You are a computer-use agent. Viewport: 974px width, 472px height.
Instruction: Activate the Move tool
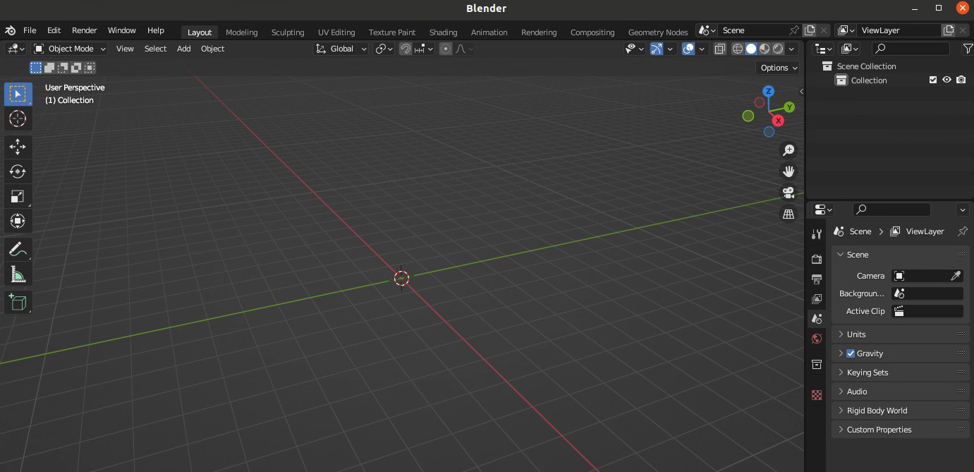(x=18, y=147)
